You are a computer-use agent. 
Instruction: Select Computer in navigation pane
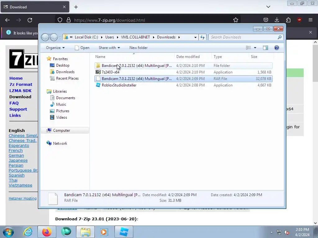coord(61,130)
